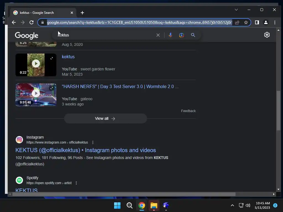Open the Chrome profile menu

tap(266, 22)
